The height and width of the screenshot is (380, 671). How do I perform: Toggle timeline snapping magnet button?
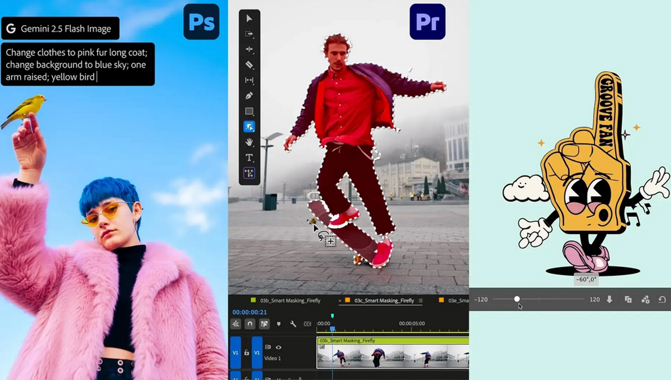250,324
